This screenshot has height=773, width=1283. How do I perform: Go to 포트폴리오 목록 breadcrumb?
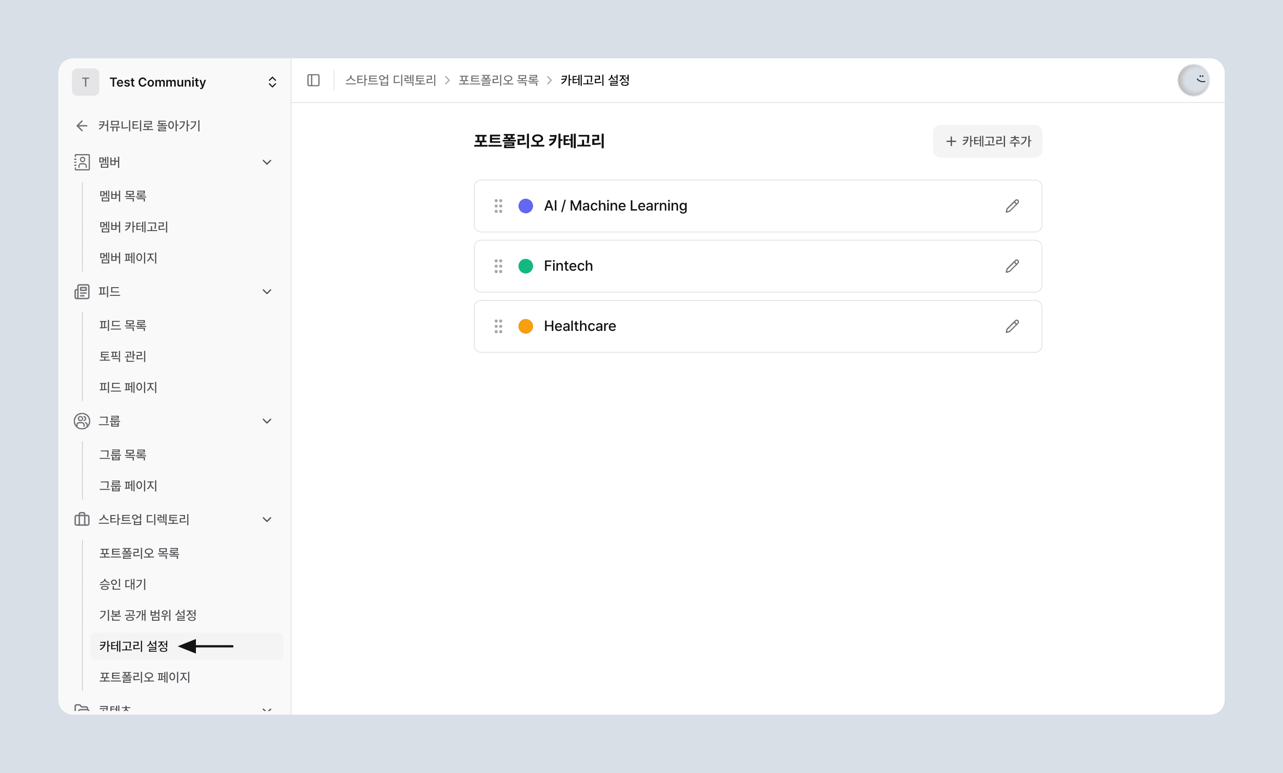coord(498,80)
